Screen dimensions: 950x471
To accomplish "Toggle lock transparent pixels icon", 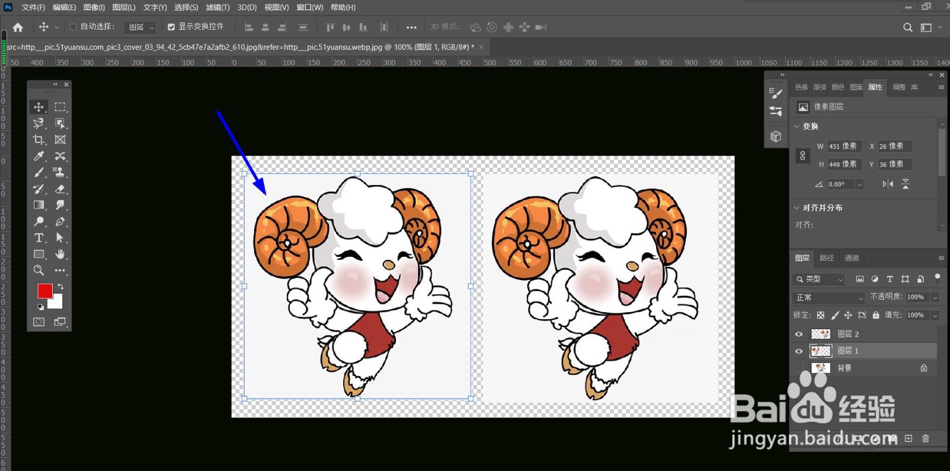I will pyautogui.click(x=821, y=315).
